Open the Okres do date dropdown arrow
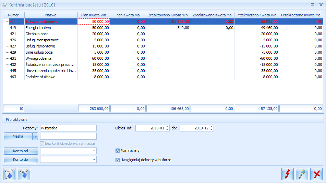 pyautogui.click(x=182, y=128)
